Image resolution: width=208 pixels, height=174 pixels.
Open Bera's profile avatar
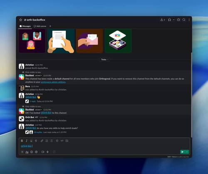pyautogui.click(x=22, y=88)
